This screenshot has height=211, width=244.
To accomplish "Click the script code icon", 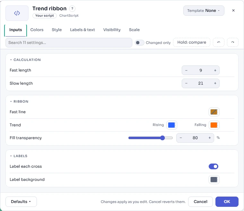I will 17,13.
